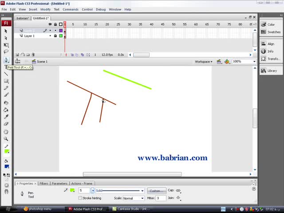Select the Eraser tool
This screenshot has width=284, height=213.
[x=6, y=124]
